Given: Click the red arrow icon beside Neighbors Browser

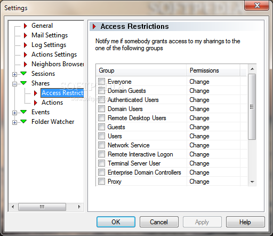Looking at the screenshot, I should click(26, 64).
